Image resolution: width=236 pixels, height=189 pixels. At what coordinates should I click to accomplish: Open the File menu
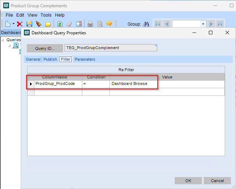click(9, 15)
